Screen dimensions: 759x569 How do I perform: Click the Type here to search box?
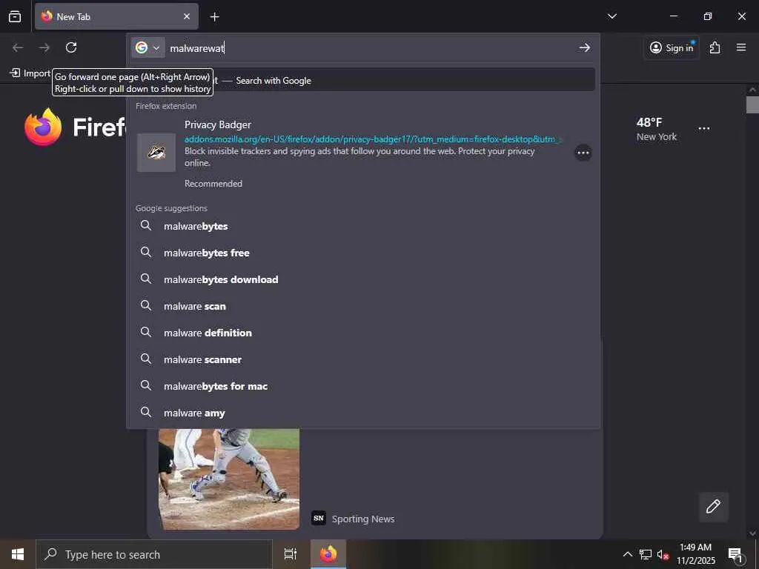pyautogui.click(x=154, y=554)
